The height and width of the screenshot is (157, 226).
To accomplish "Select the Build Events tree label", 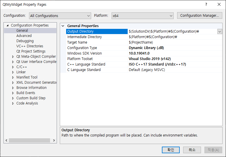I will tap(26, 93).
